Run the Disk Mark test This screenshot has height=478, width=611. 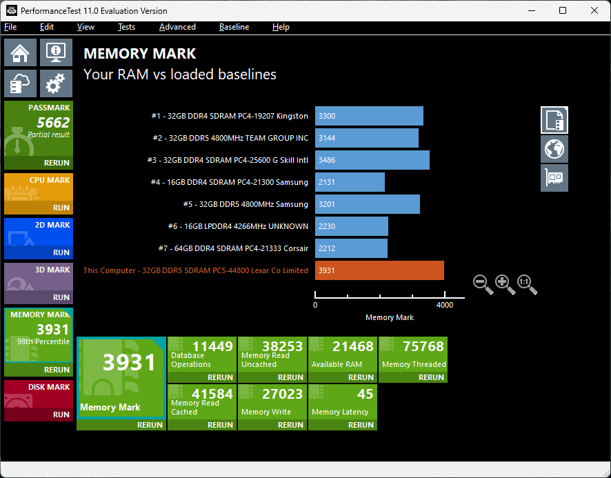(x=61, y=415)
